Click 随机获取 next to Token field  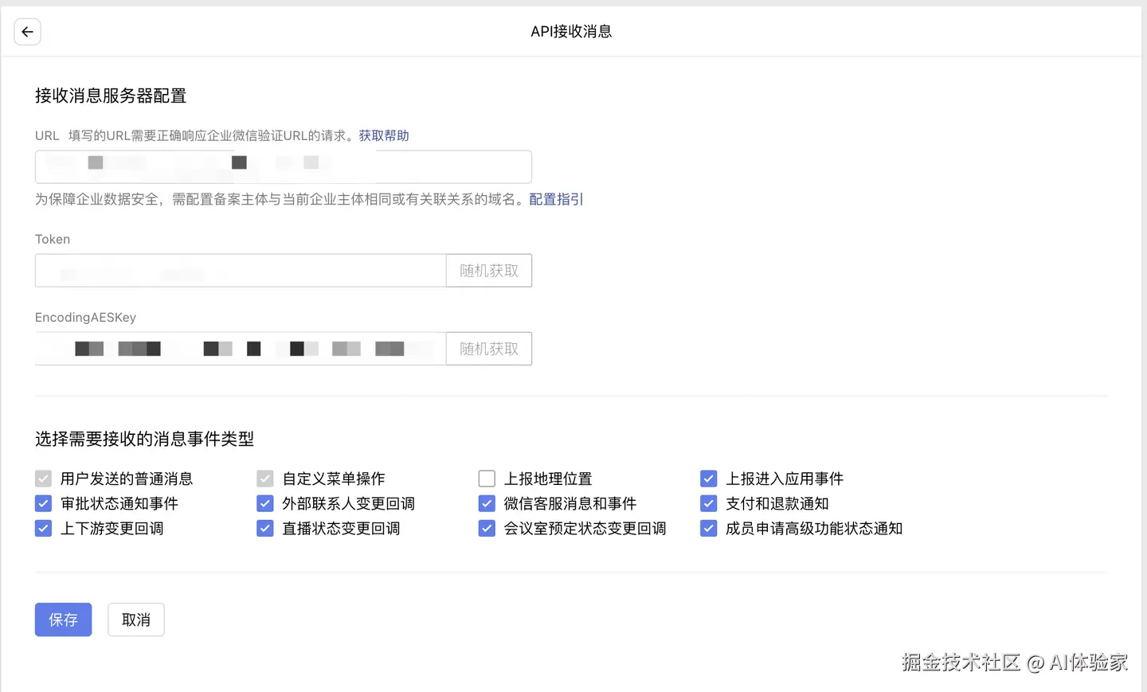click(488, 270)
